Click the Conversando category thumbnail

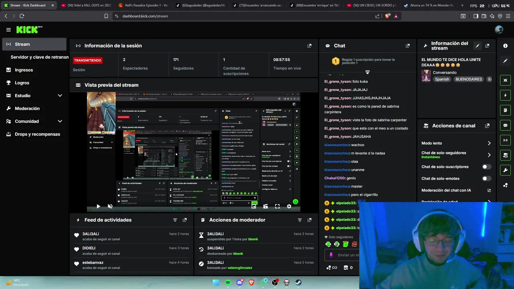(x=426, y=76)
